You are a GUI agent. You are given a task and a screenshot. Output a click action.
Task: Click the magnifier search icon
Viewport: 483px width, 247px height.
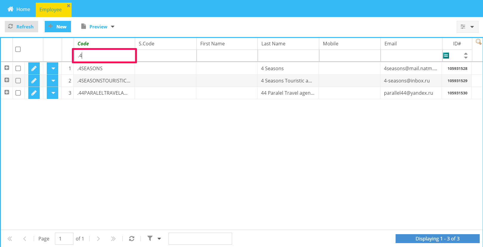point(478,42)
